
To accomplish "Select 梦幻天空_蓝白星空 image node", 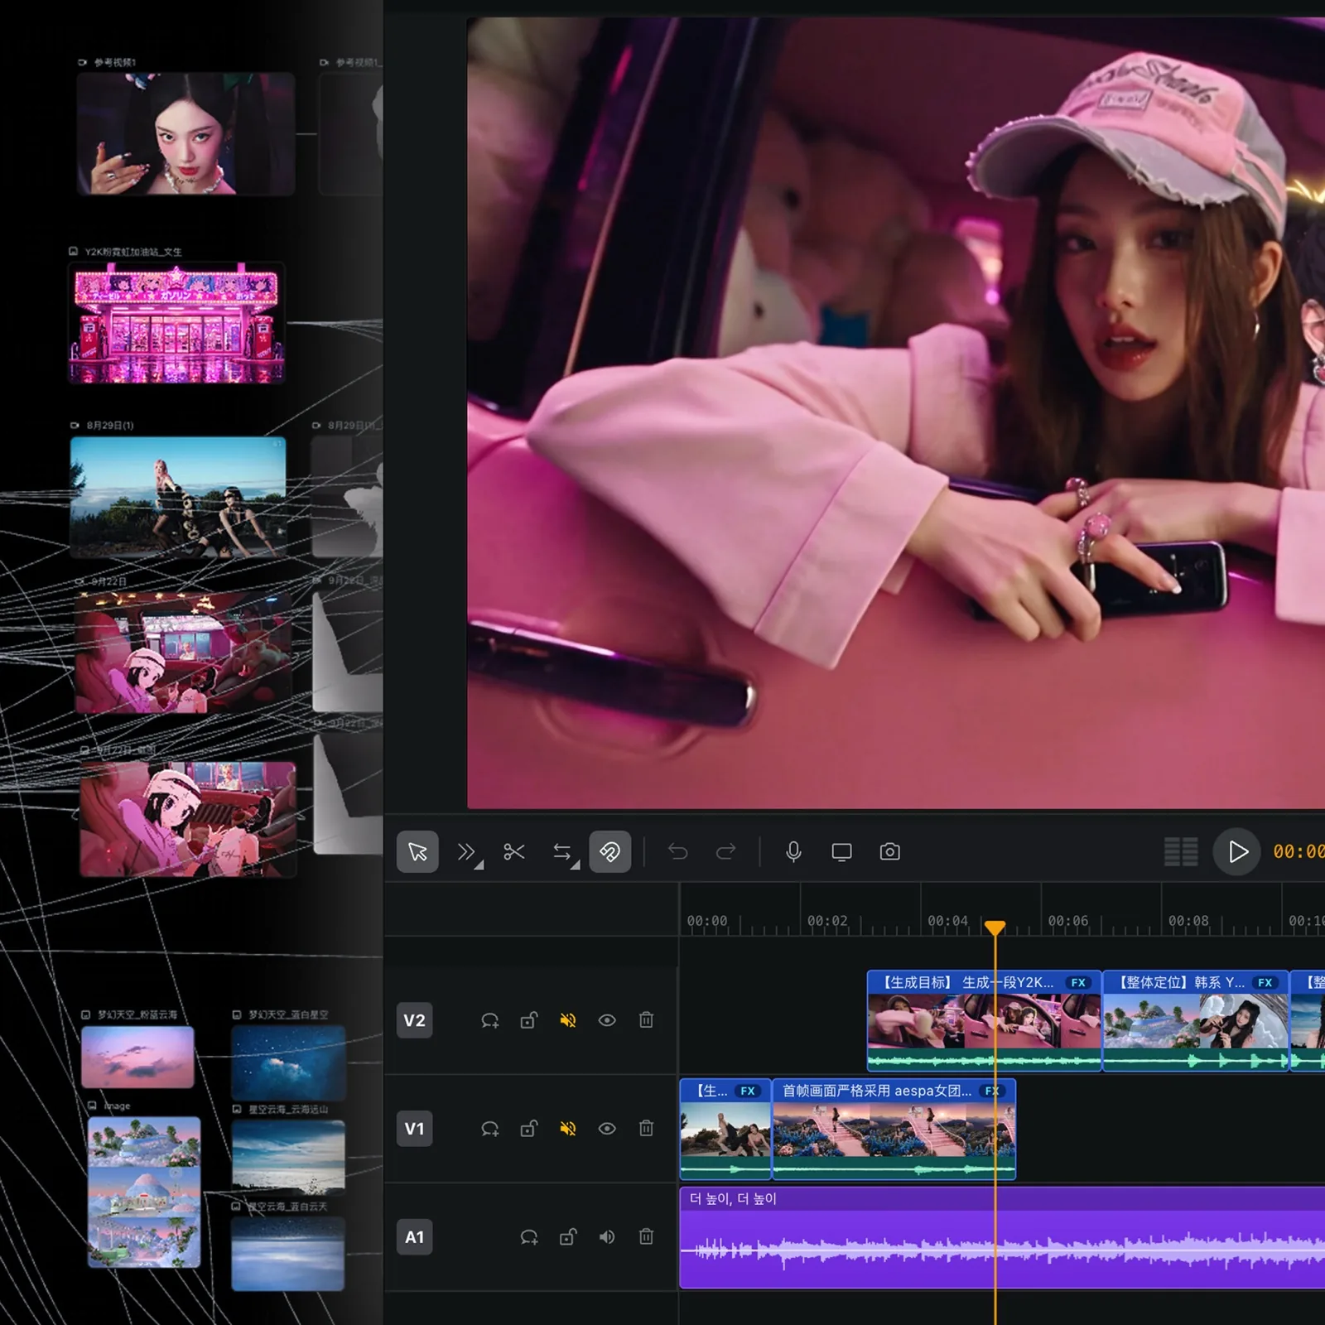I will [288, 1062].
